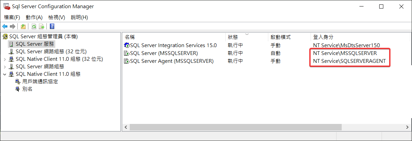Click the Refresh toolbar icon

pyautogui.click(x=34, y=26)
